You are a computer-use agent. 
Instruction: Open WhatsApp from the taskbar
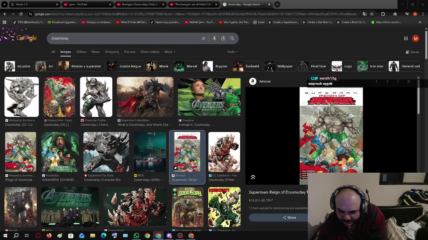136,236
